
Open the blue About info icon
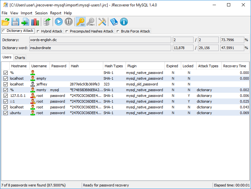click(x=124, y=22)
